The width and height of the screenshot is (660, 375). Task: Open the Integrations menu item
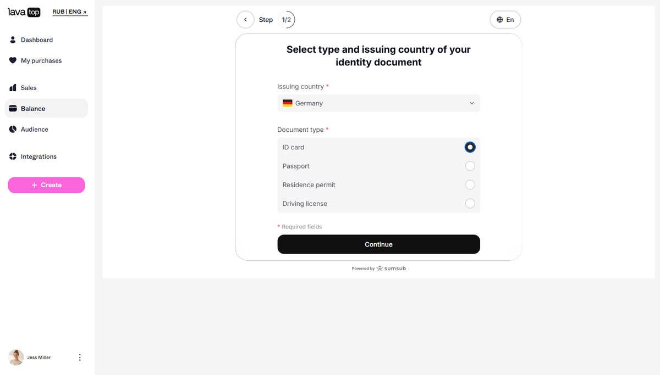point(46,156)
